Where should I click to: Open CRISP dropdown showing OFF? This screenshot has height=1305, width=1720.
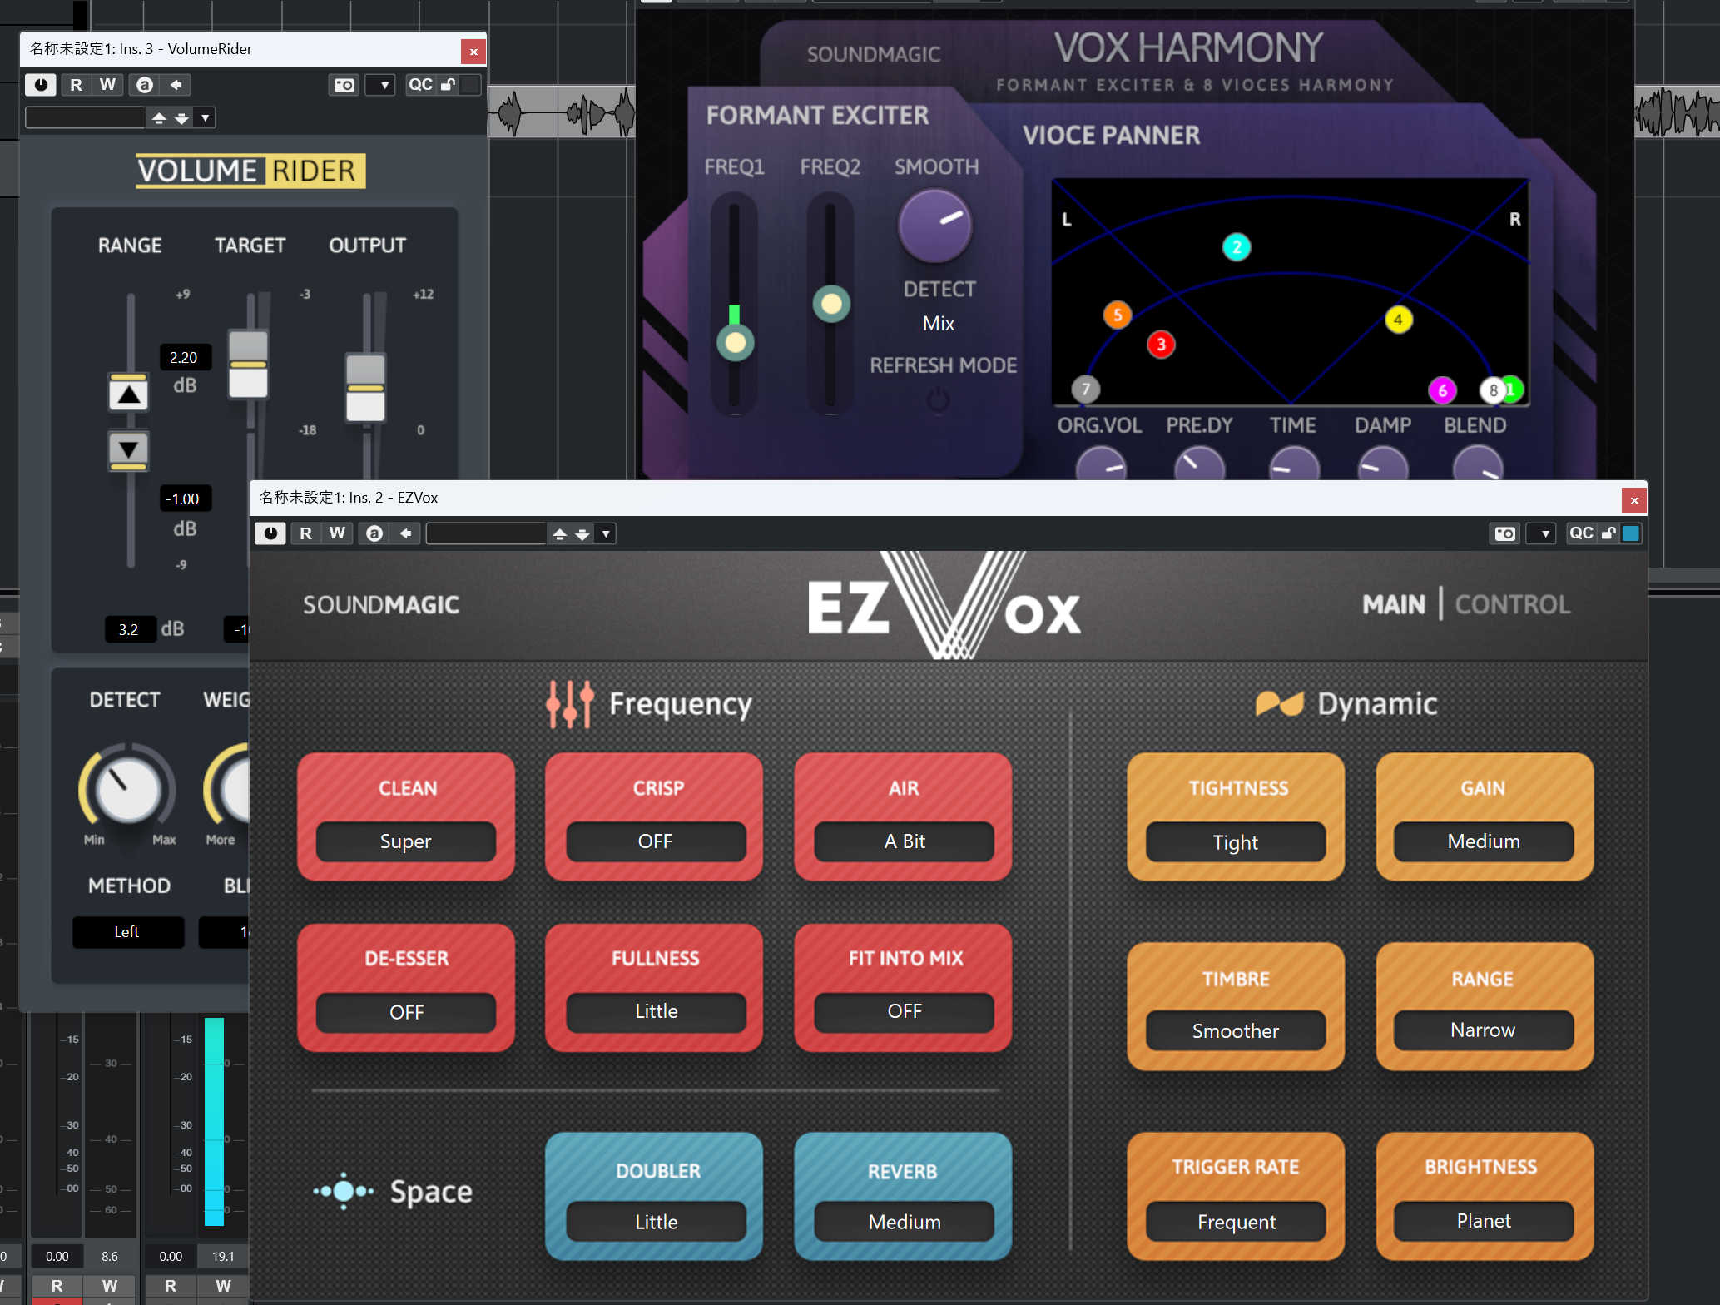(655, 841)
